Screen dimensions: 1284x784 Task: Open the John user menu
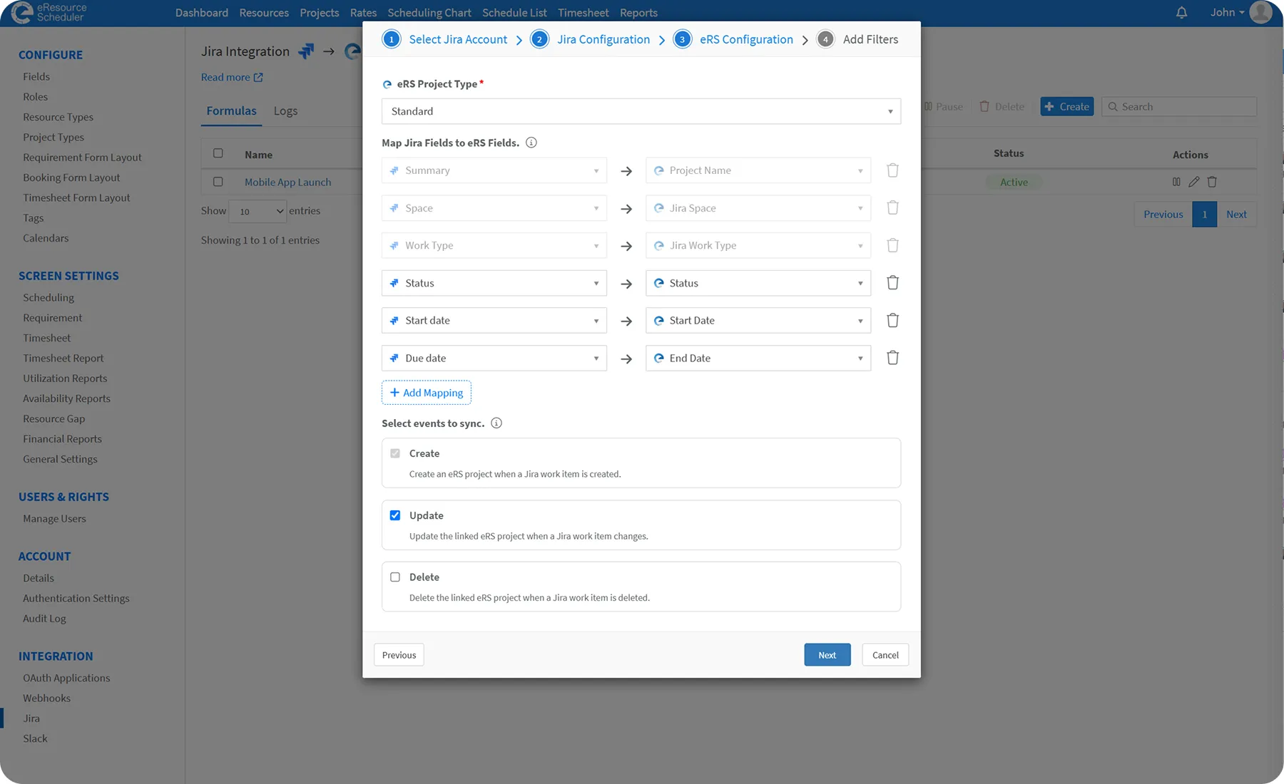[1227, 13]
